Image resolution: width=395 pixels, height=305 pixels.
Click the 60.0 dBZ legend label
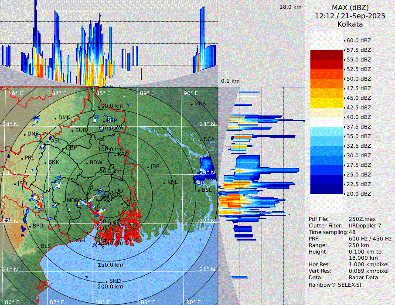click(x=358, y=41)
